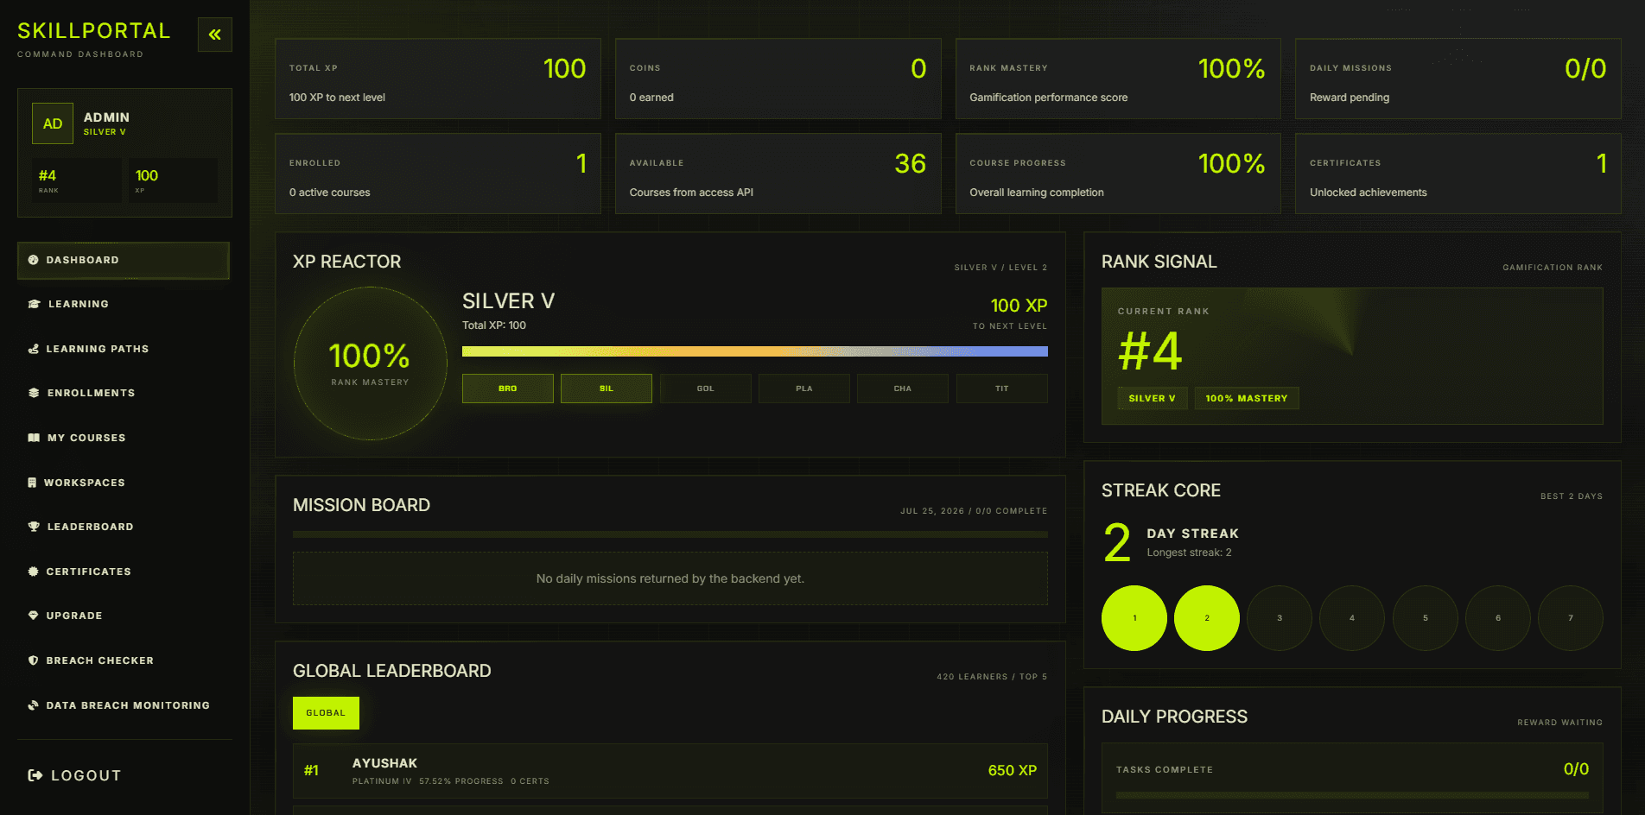Click the Upgrade gem icon

coord(33,616)
